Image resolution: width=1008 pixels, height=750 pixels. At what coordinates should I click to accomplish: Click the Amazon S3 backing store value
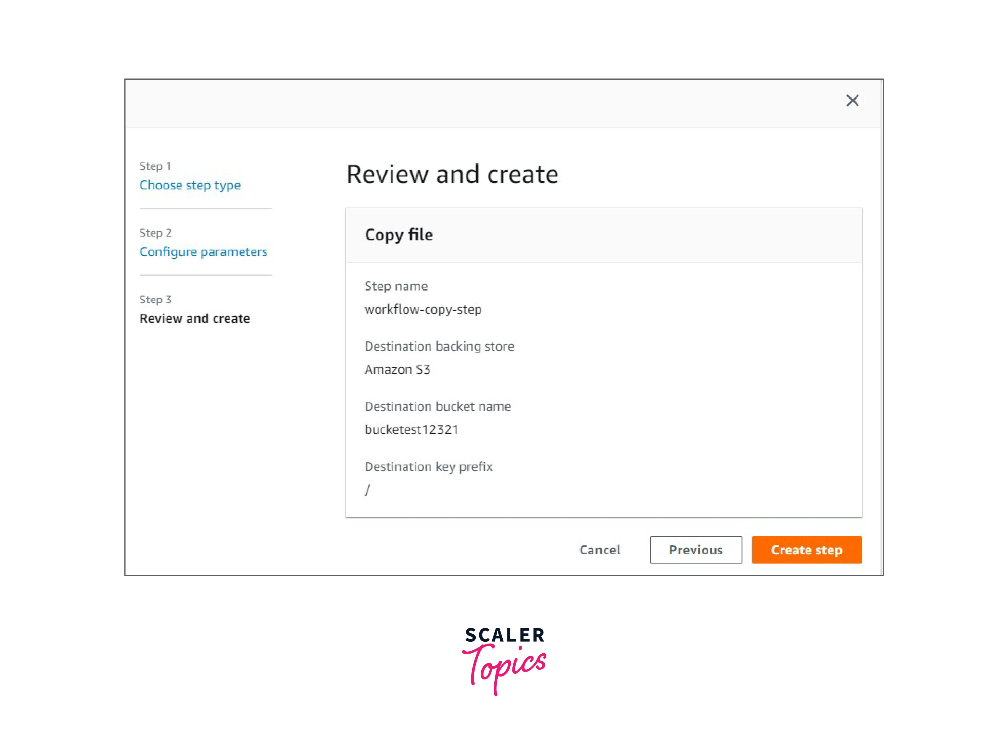[x=397, y=370]
